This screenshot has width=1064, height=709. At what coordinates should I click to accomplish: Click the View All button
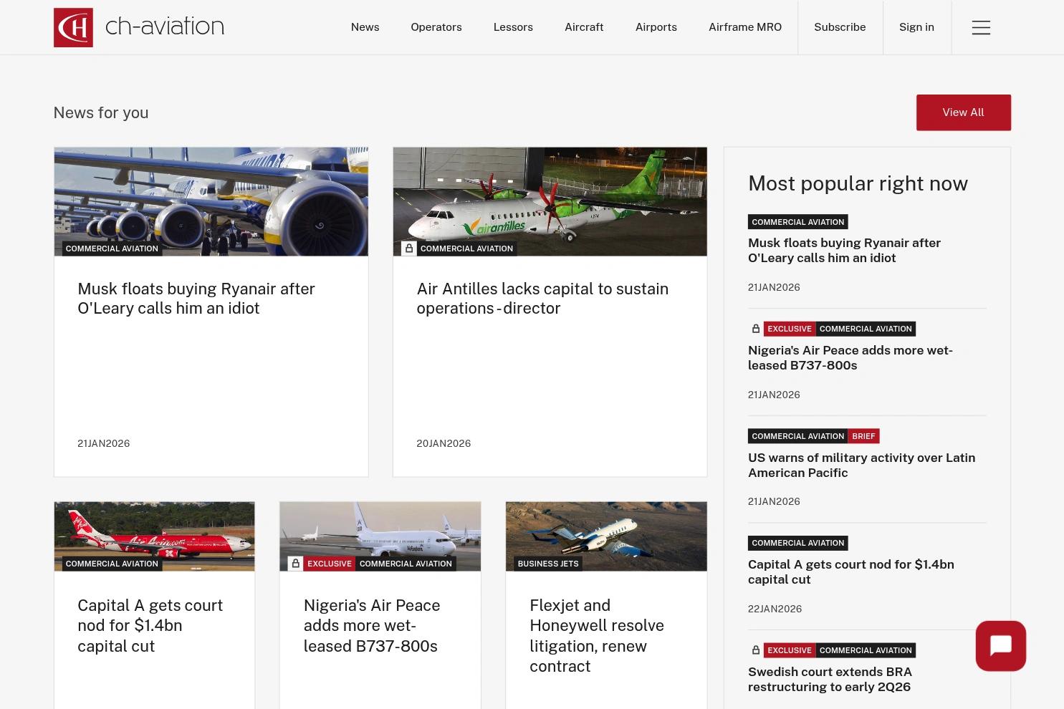point(963,112)
